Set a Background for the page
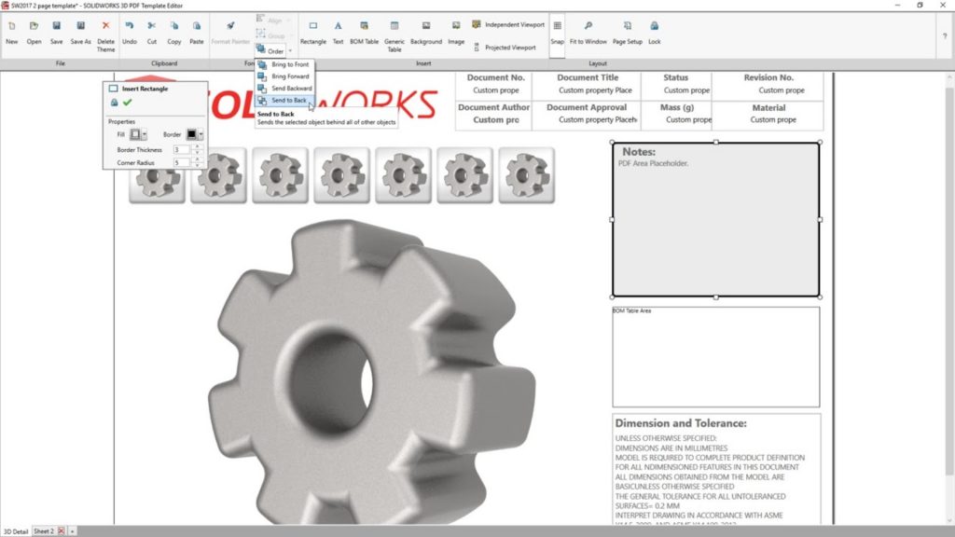 (425, 33)
